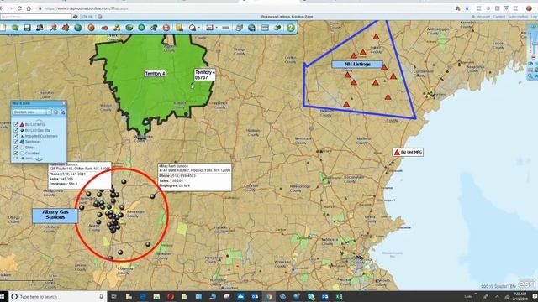Click the green polygon draw icon in toolbar
Screen dimensions: 538x302
tap(154, 28)
